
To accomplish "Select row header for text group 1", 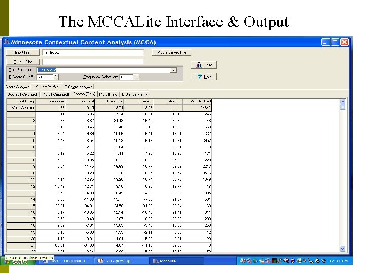I will [21, 114].
